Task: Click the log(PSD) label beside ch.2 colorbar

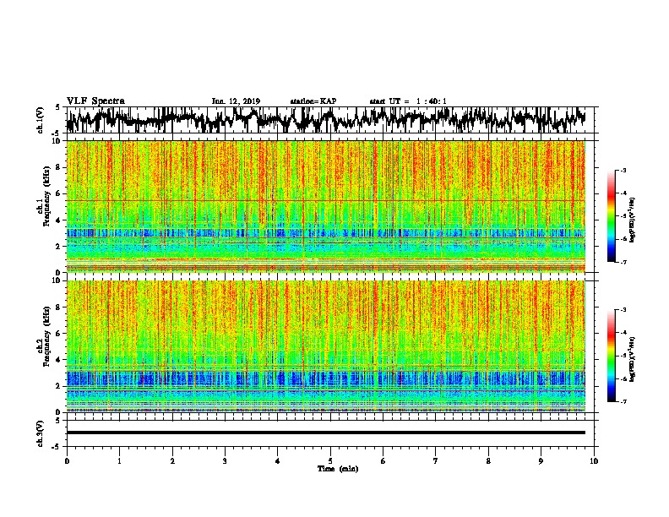Action: coord(632,359)
